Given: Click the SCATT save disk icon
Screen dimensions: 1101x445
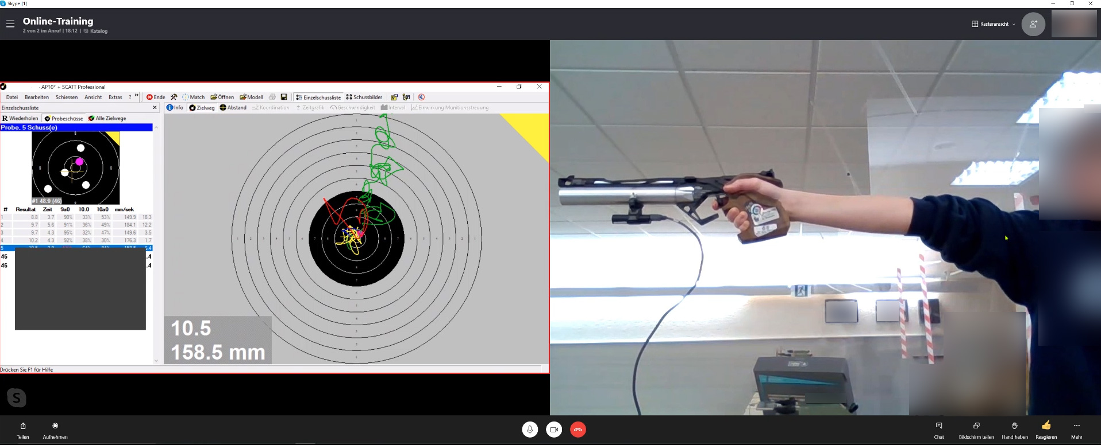Looking at the screenshot, I should 284,97.
